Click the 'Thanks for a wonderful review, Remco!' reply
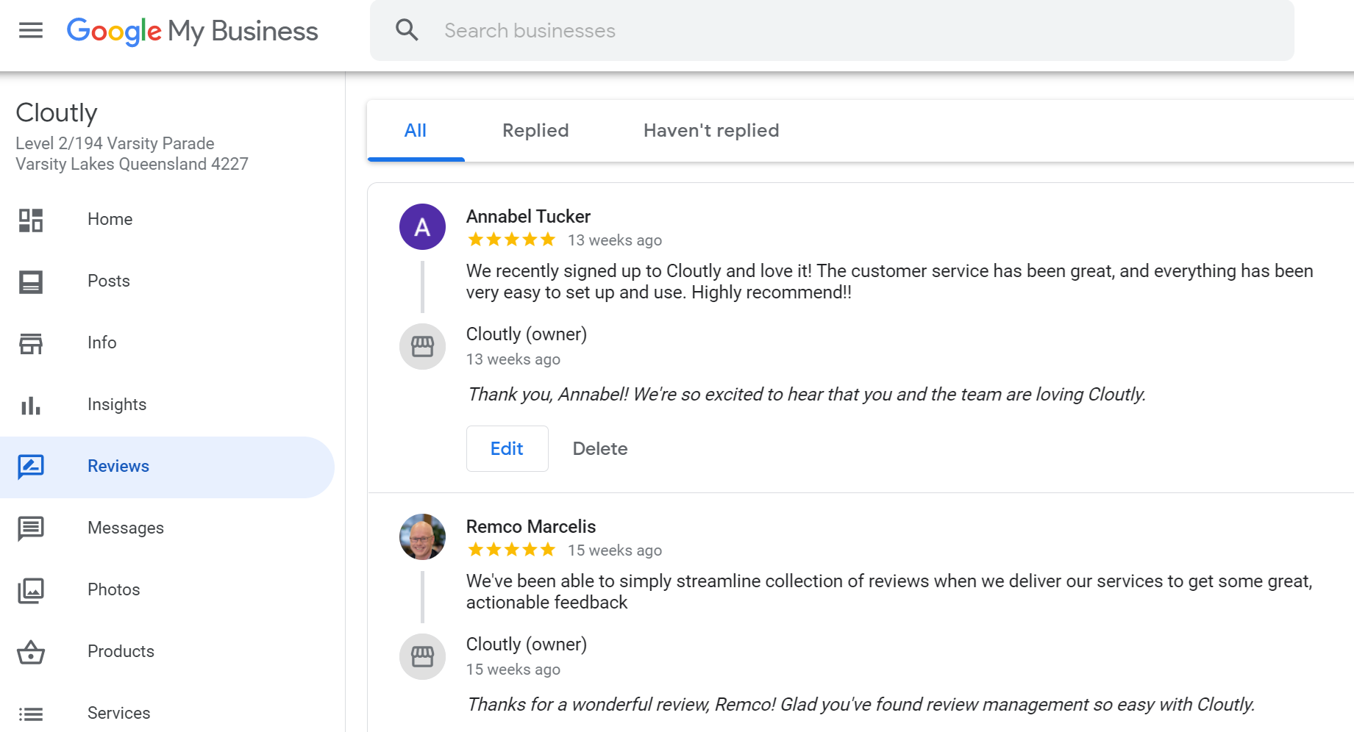 [x=860, y=705]
